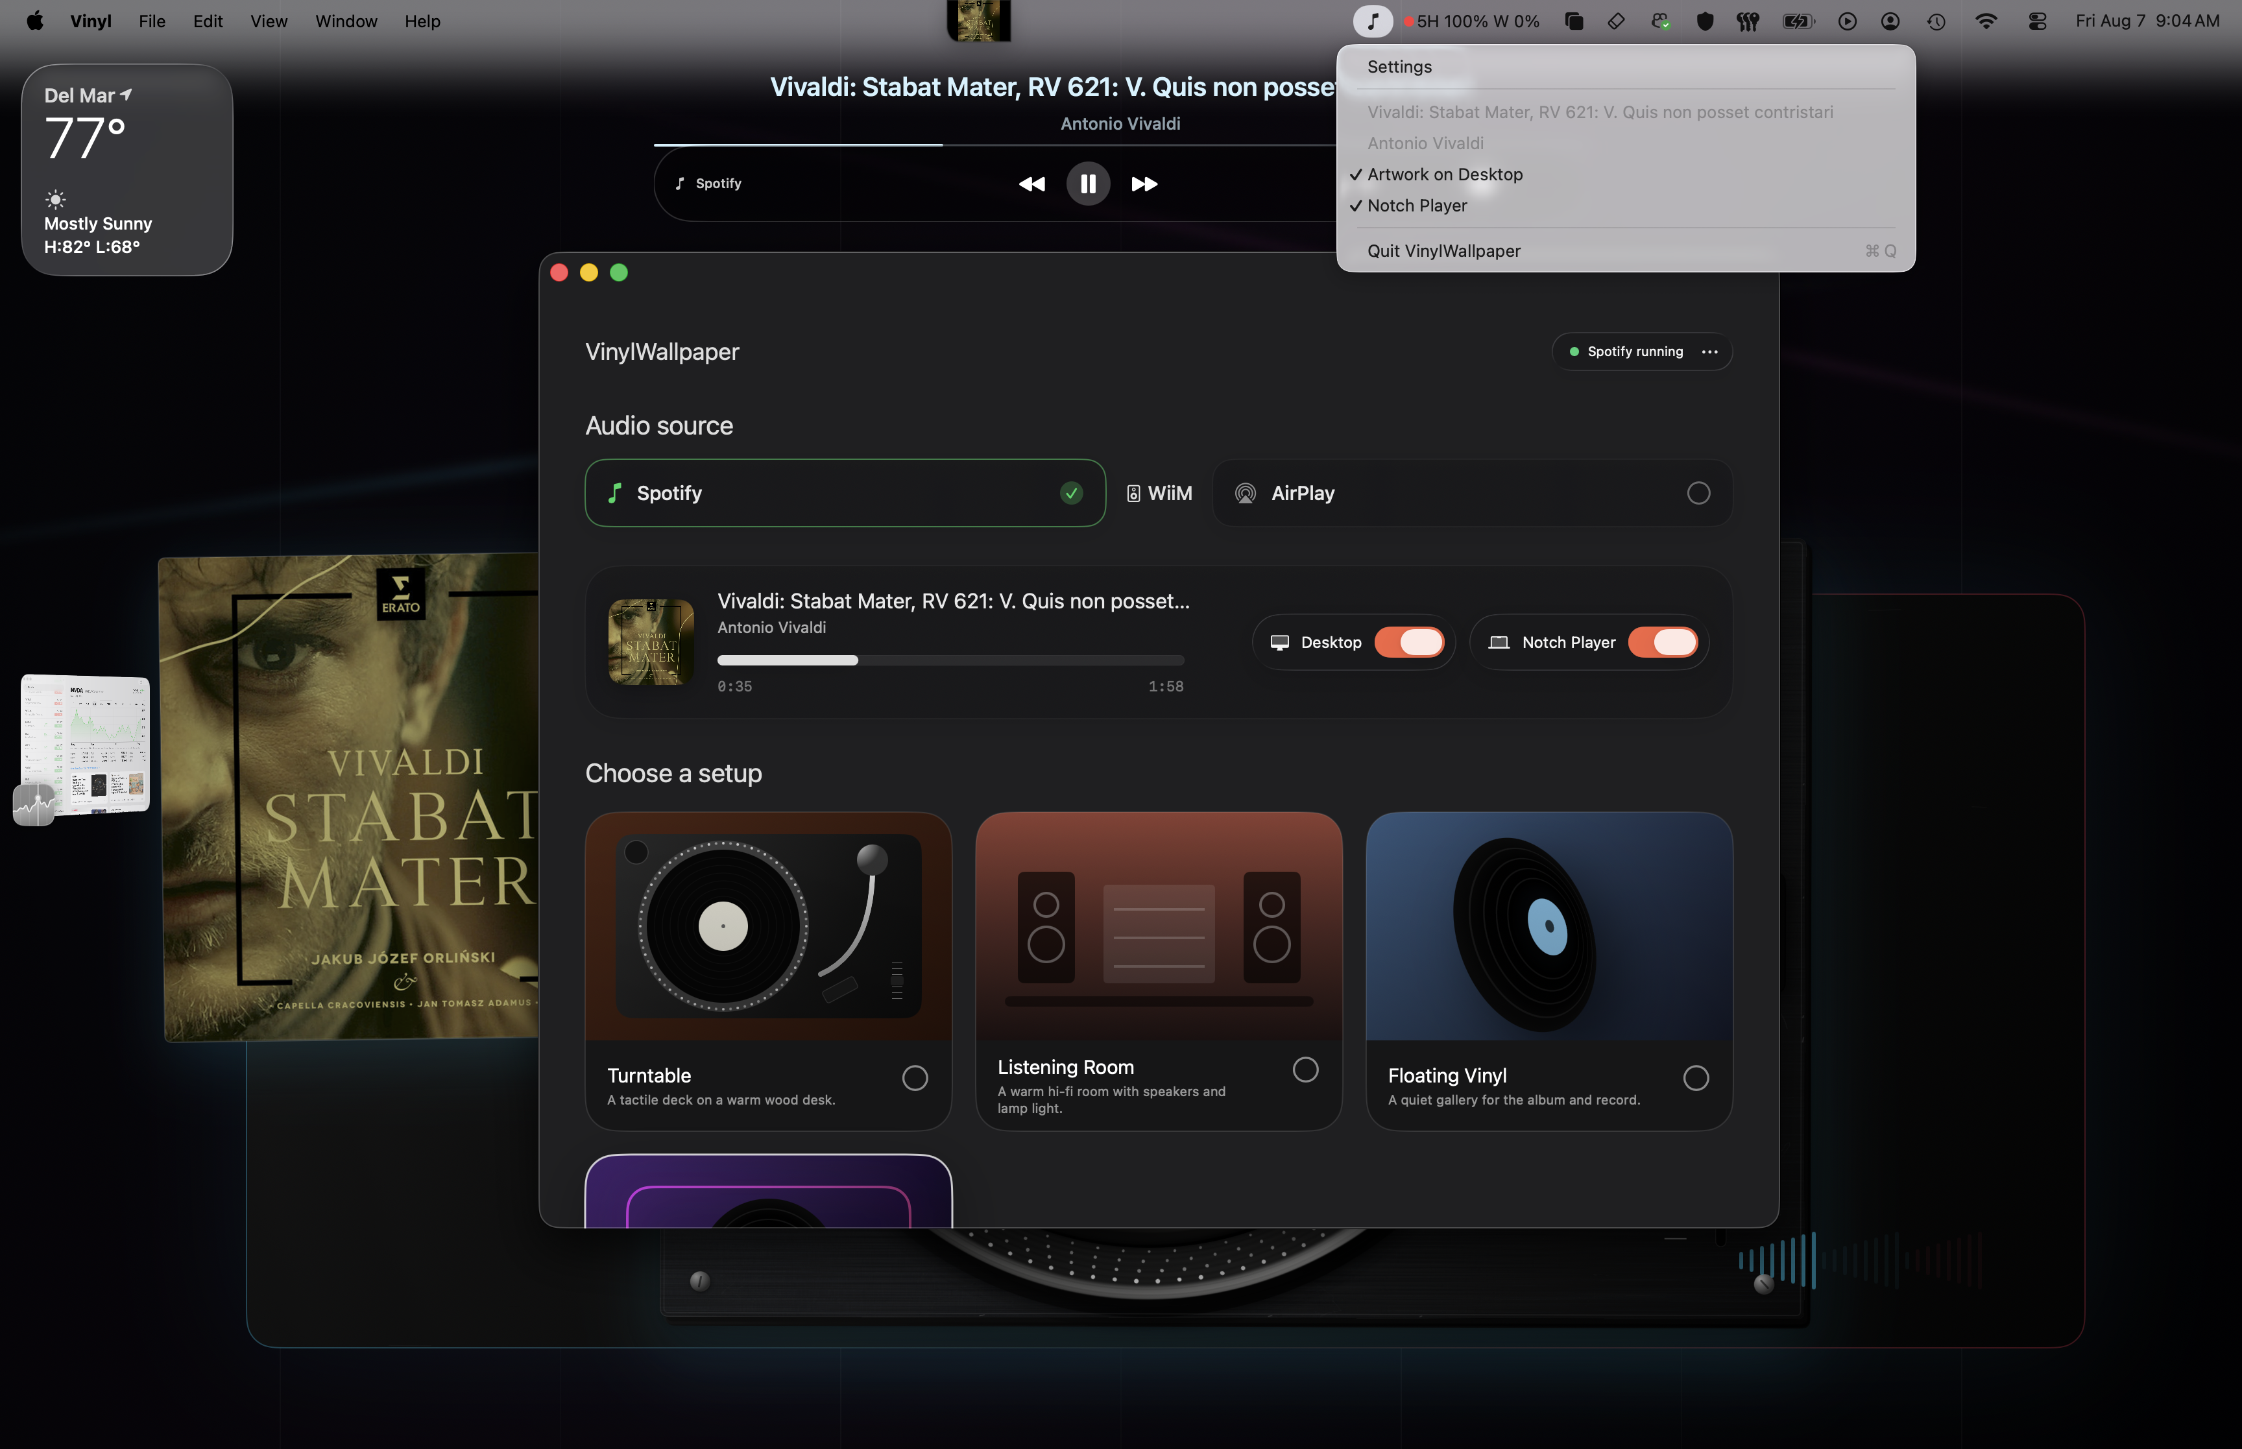Open the user account menu bar icon
This screenshot has height=1449, width=2242.
click(1890, 21)
